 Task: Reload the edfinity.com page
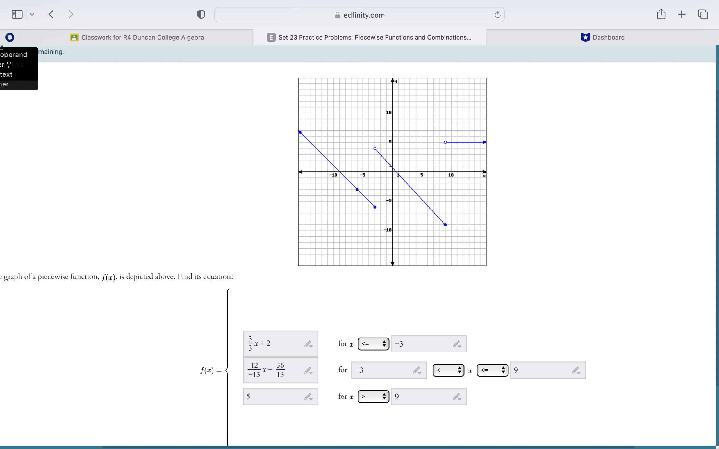point(497,15)
